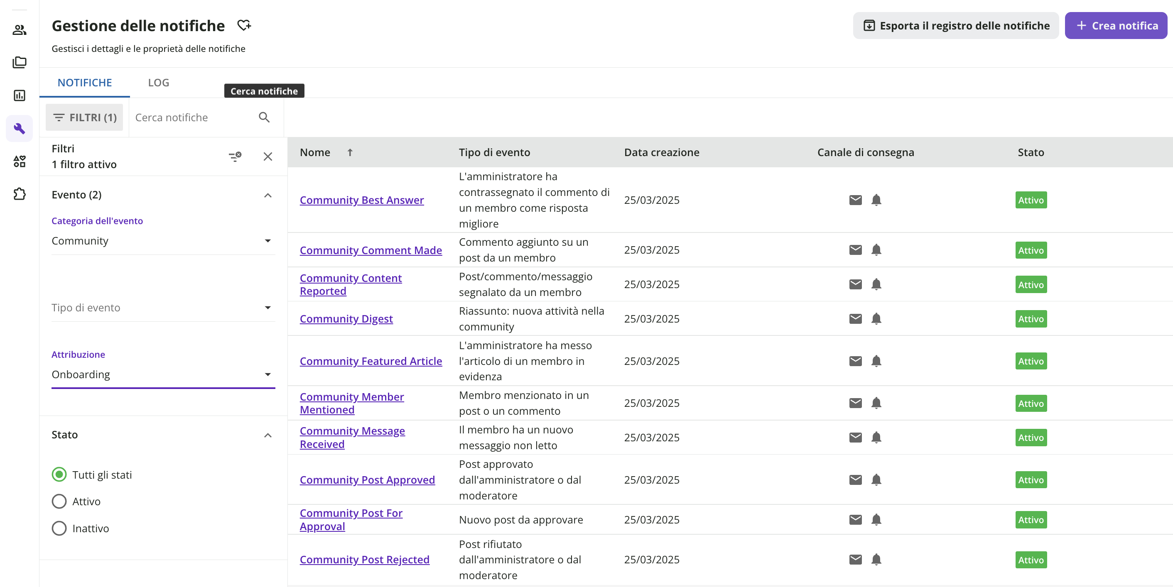1173x587 pixels.
Task: Add page to favorites heart icon
Action: [x=244, y=25]
